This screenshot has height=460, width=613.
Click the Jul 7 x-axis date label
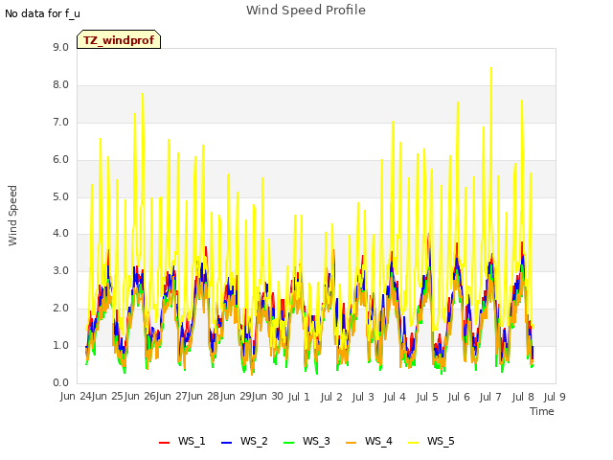[490, 397]
